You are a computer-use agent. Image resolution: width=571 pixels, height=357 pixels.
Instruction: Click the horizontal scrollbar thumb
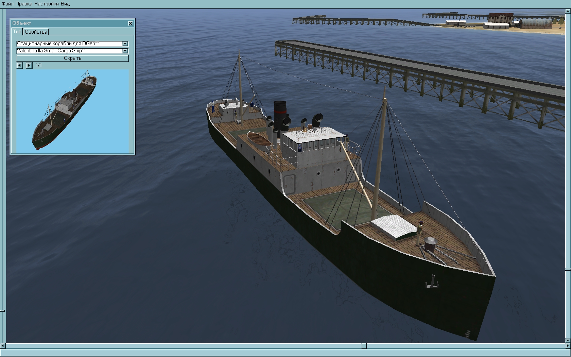click(364, 346)
